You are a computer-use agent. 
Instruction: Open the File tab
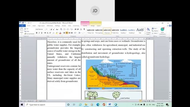click(x=22, y=26)
